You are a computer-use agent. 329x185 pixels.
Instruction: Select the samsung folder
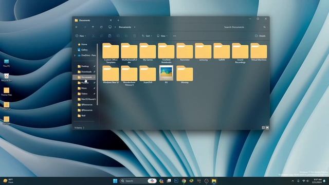203,52
